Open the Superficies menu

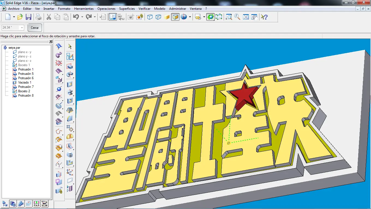pyautogui.click(x=127, y=9)
